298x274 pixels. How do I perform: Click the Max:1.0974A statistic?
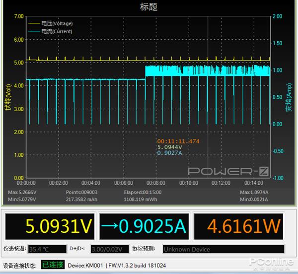(254, 193)
